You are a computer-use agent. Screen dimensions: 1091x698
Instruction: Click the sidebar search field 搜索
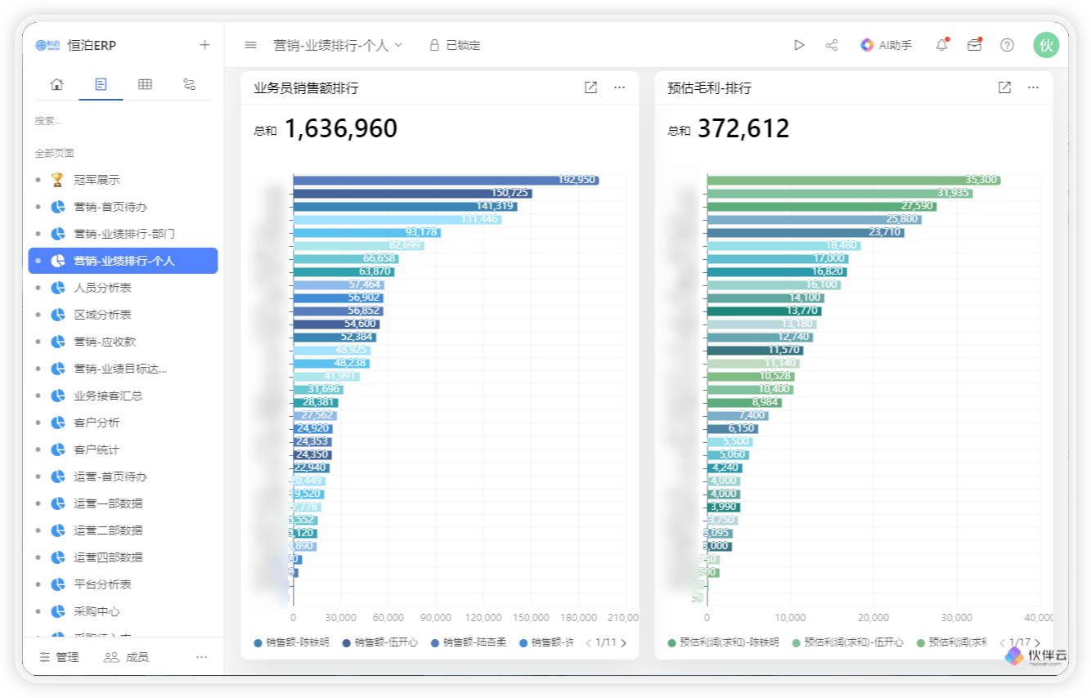[123, 121]
